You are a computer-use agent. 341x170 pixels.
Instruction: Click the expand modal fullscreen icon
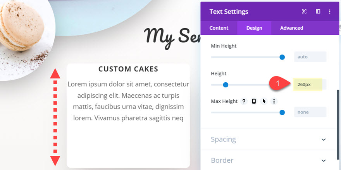pyautogui.click(x=304, y=12)
